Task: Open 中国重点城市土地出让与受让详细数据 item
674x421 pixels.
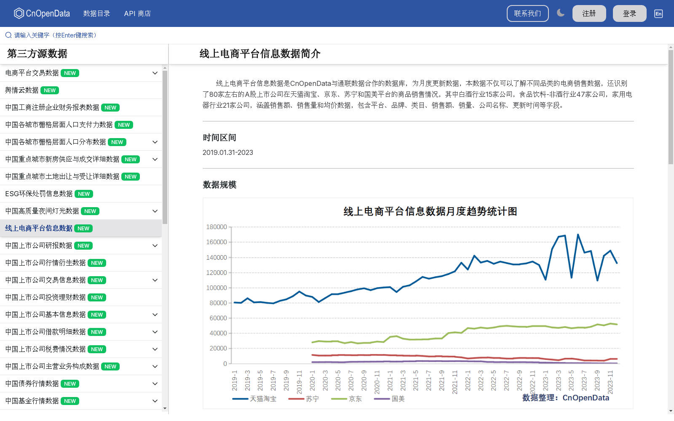Action: click(81, 176)
